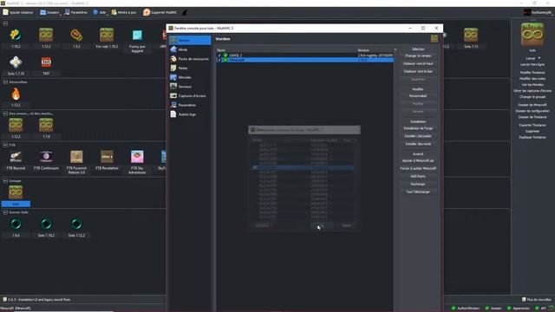Open the Aide dropdown in toolbar
Viewport: 555px width, 312px height.
click(100, 12)
